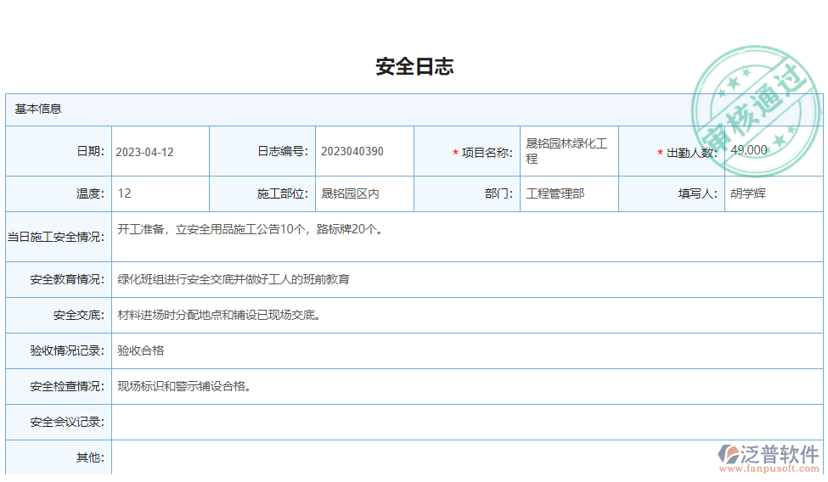Focus the 安全教育情况 text field

(x=466, y=279)
